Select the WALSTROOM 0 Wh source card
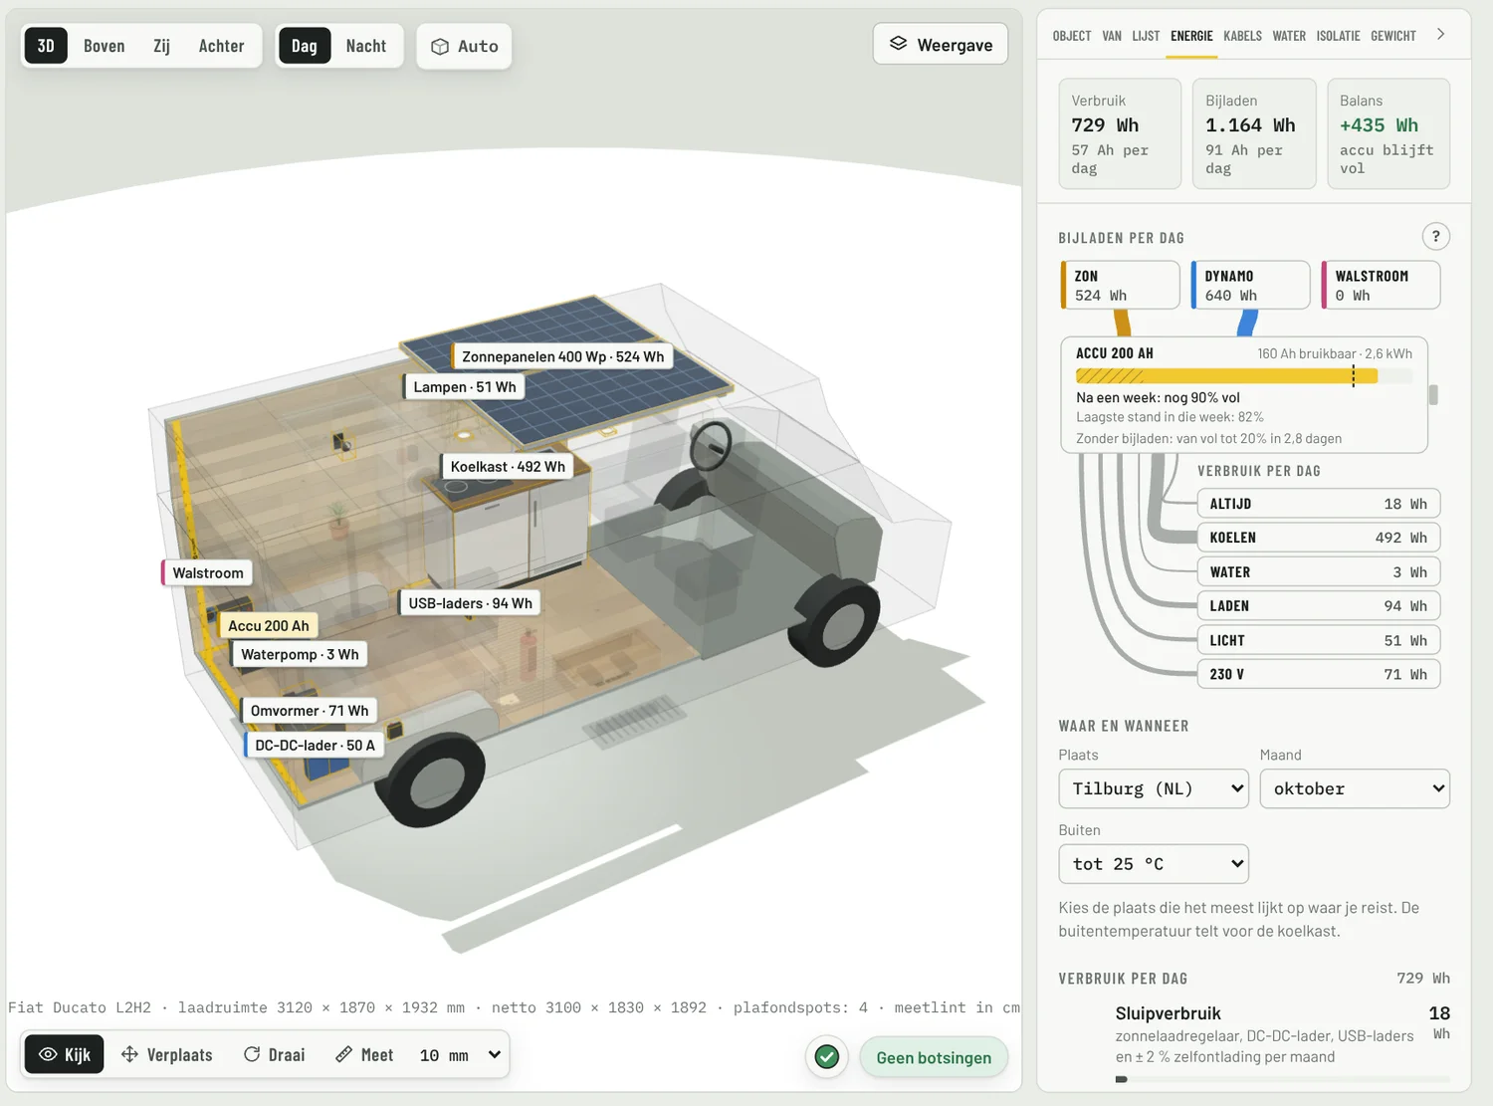This screenshot has height=1106, width=1493. pyautogui.click(x=1382, y=285)
